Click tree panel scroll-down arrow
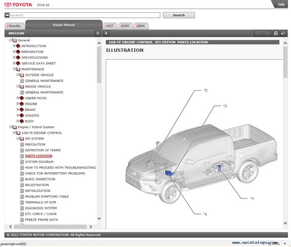 click(99, 218)
